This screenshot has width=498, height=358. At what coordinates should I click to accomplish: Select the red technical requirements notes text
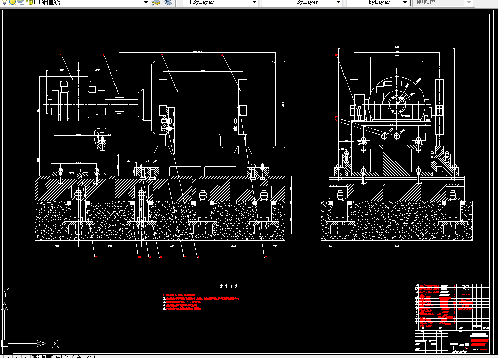point(201,302)
